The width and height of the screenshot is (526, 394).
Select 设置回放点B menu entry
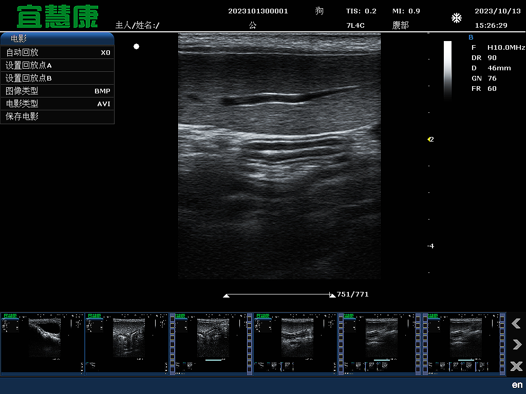57,78
